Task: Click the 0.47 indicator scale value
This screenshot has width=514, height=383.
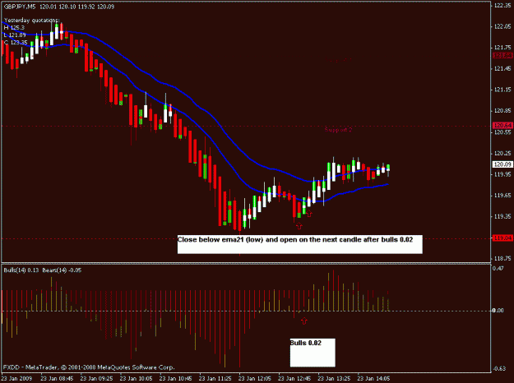Action: [498, 268]
